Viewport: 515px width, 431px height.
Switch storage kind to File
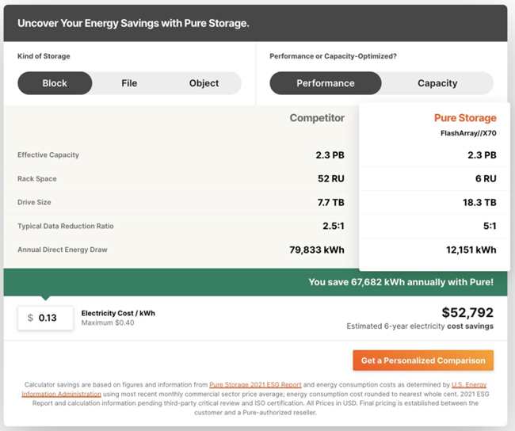[x=129, y=83]
